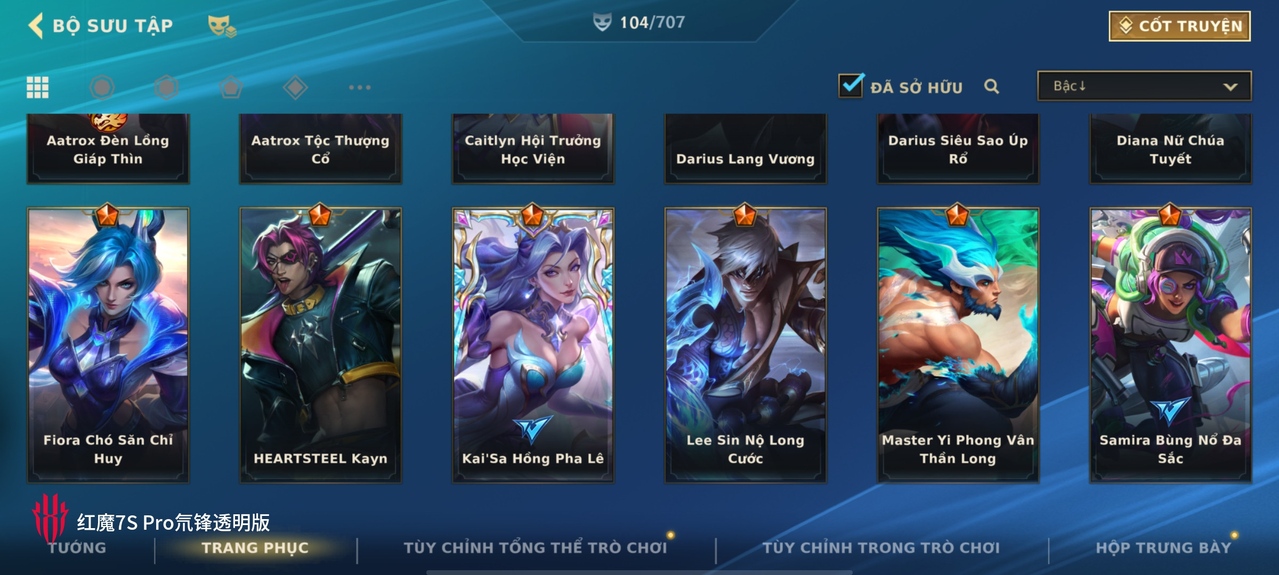
Task: Filter by the second hexagon rarity icon
Action: (x=166, y=87)
